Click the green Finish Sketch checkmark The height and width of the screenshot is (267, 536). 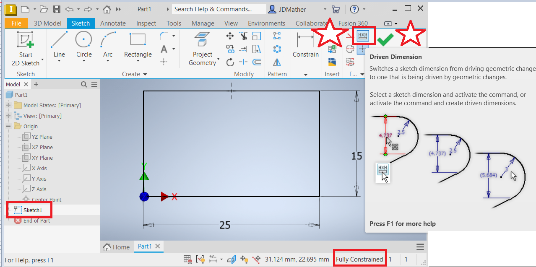coord(385,39)
